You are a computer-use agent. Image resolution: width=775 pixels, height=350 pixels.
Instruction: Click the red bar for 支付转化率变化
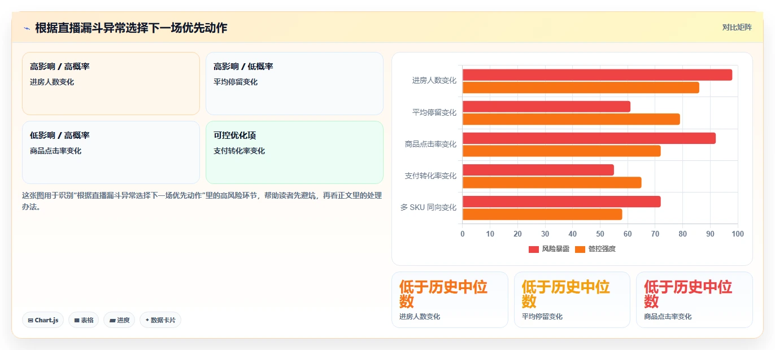point(538,170)
